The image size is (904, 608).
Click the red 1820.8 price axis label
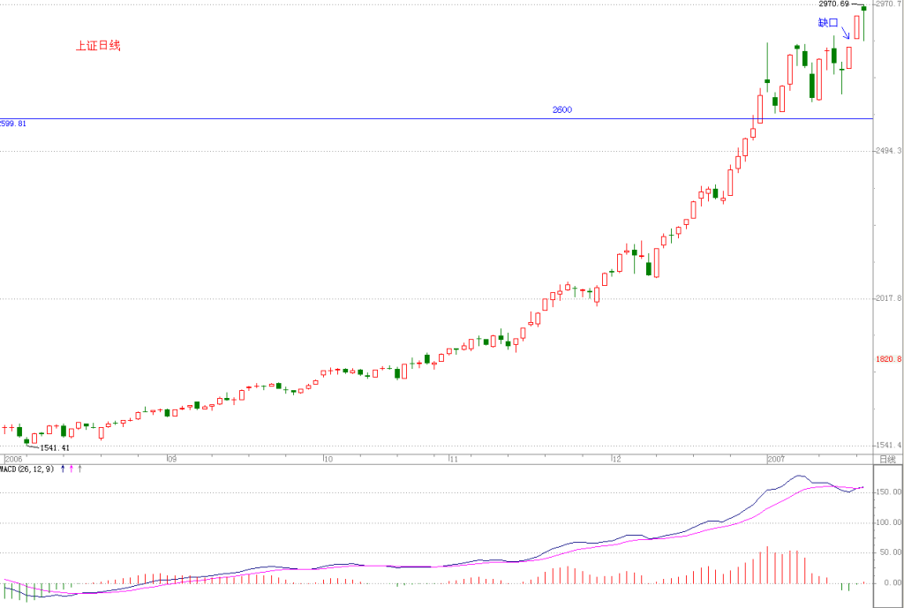[x=888, y=359]
